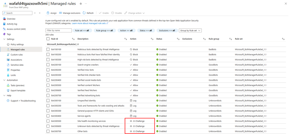Check the Bot200400 rule checkbox
The image size is (289, 134).
[48, 80]
